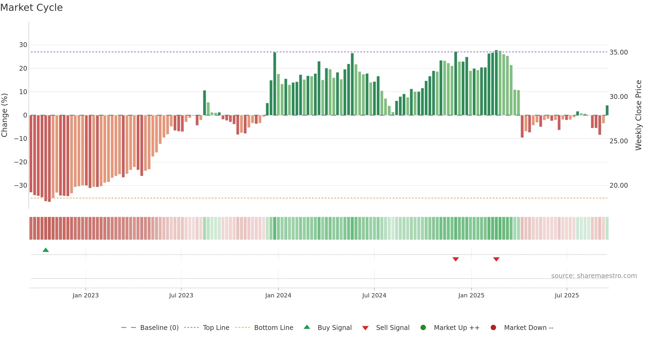Click the Jan 2025 axis label
Image resolution: width=646 pixels, height=363 pixels.
tap(471, 295)
